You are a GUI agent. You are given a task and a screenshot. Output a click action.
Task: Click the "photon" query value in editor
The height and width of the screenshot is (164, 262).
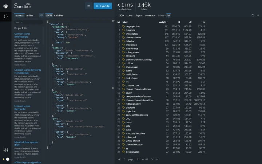pyautogui.click(x=74, y=37)
